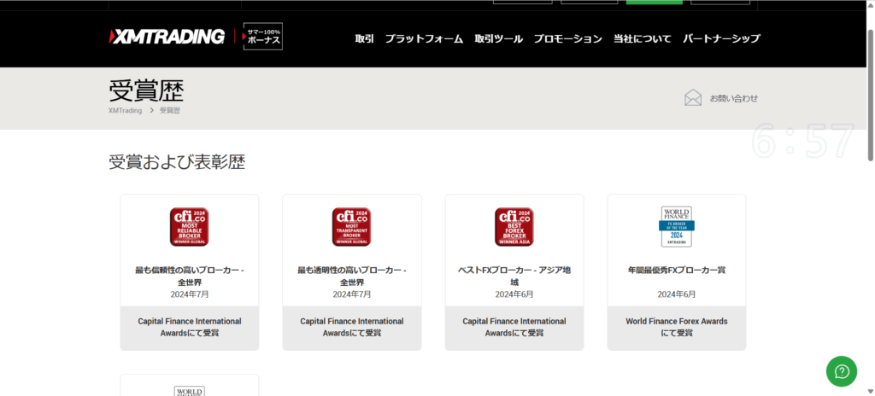This screenshot has height=396, width=875.
Task: Click 最も透明性の高いブローカー award title
Action: (x=351, y=276)
